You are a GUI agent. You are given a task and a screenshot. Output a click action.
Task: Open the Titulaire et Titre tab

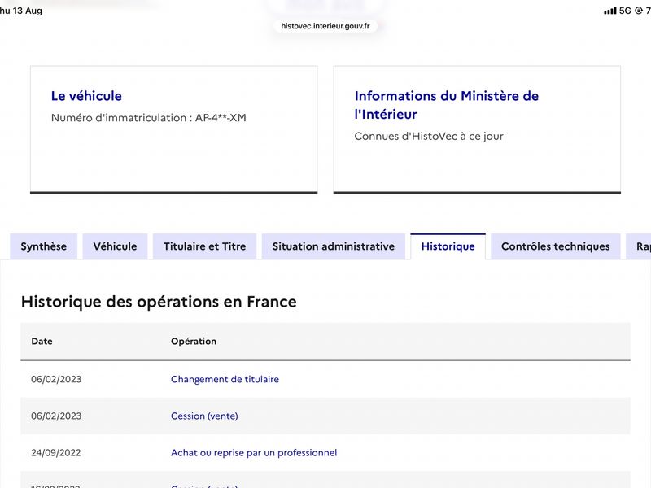pyautogui.click(x=205, y=246)
